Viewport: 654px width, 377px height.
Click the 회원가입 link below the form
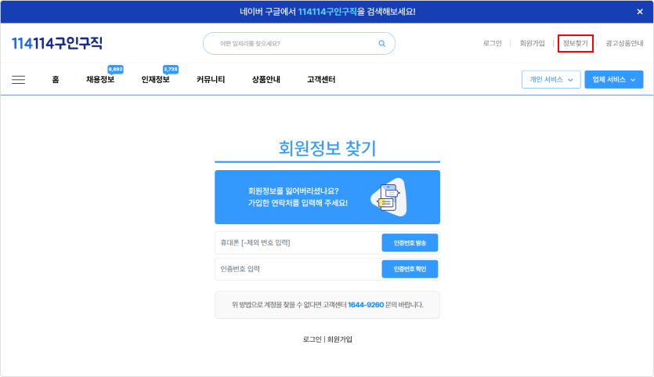tap(340, 339)
